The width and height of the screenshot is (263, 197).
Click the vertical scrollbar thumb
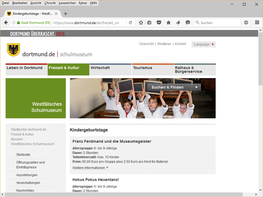[260, 59]
